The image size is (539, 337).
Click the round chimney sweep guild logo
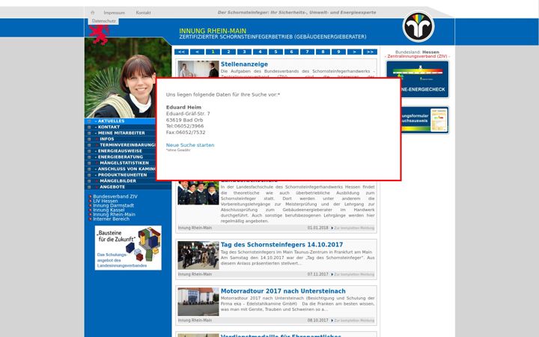tap(418, 27)
